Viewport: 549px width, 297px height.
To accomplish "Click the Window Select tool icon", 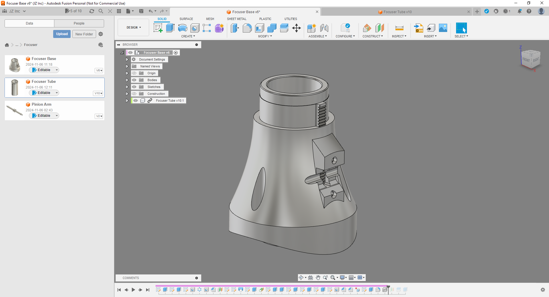I will tap(461, 28).
